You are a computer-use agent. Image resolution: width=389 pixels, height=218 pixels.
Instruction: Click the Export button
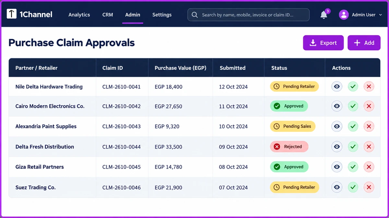pos(323,43)
